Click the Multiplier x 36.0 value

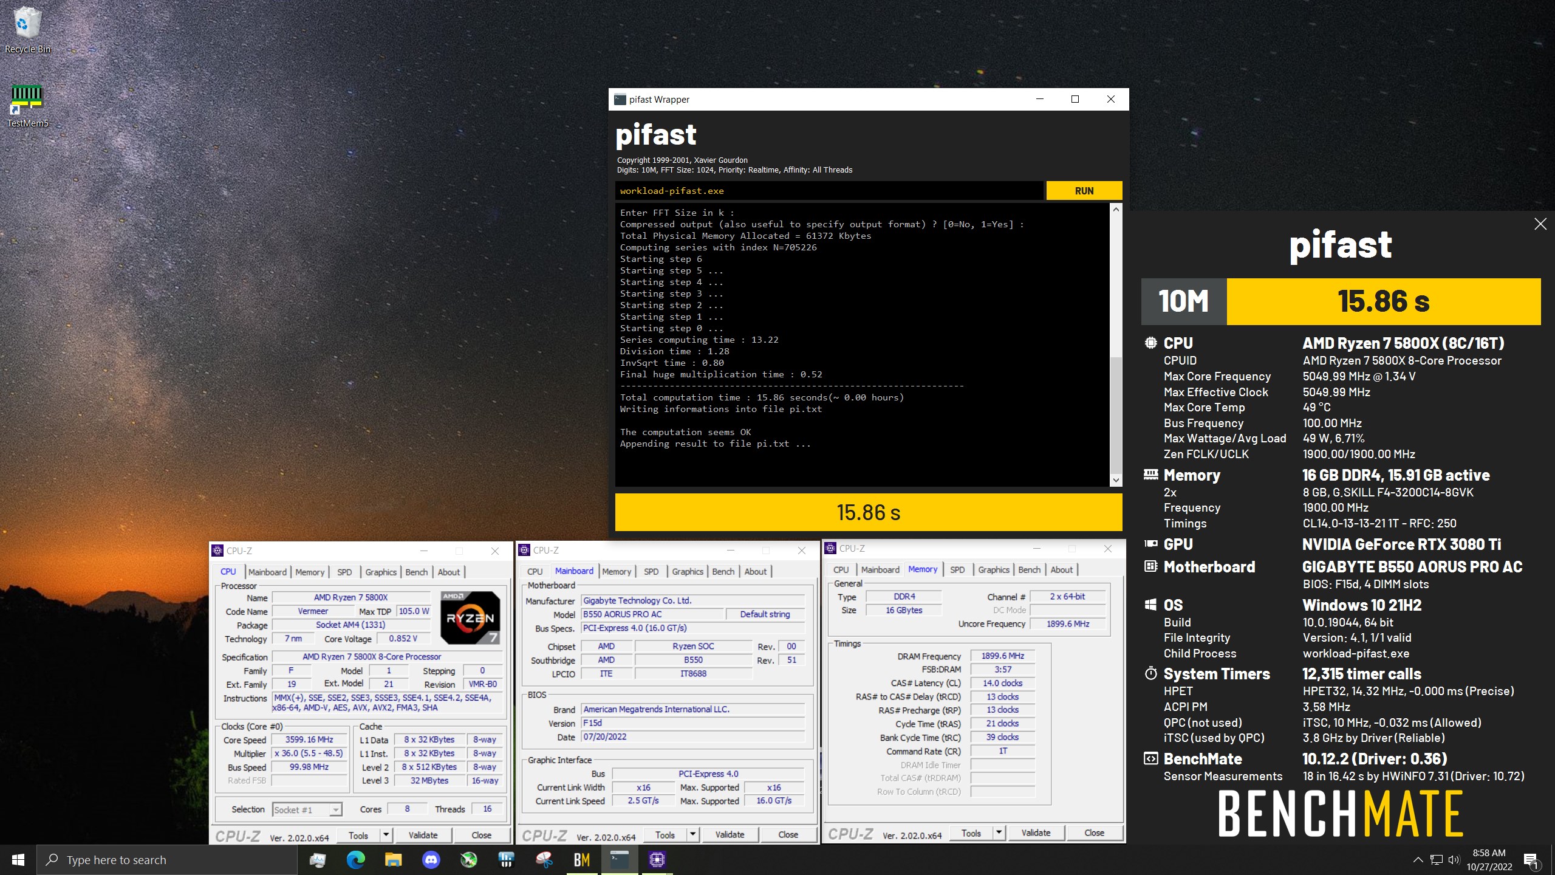click(309, 753)
